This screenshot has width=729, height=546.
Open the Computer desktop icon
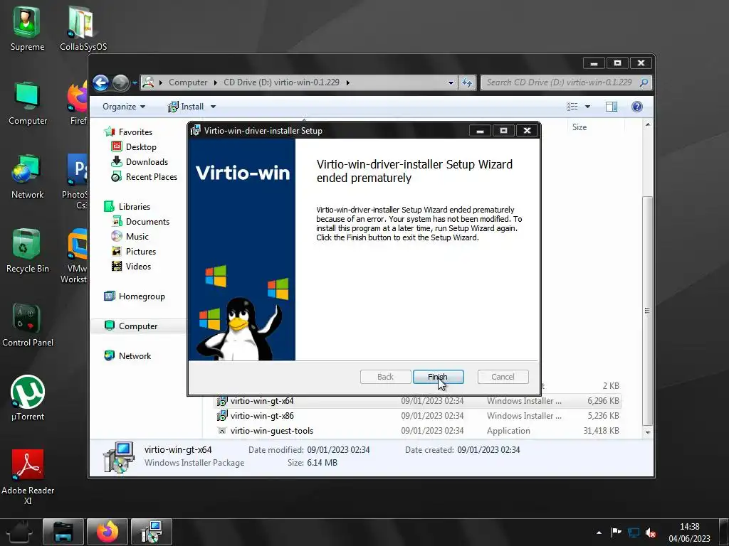click(x=28, y=103)
